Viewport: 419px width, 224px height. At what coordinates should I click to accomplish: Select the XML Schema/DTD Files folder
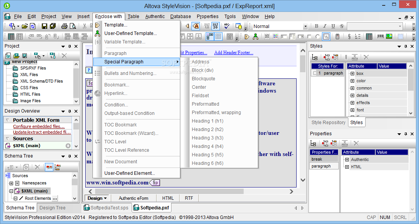click(x=41, y=81)
